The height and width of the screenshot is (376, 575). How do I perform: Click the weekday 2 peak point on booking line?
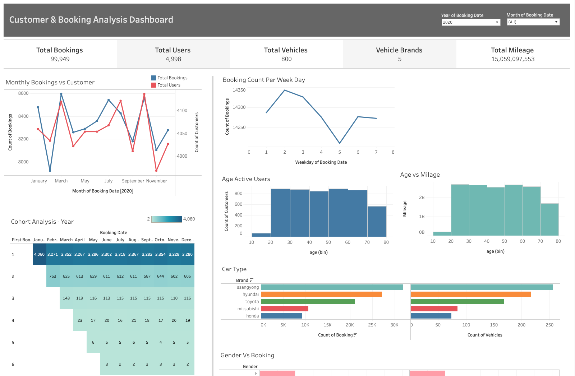(x=285, y=90)
